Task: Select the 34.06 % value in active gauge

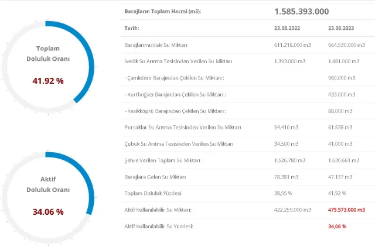Action: coord(48,211)
